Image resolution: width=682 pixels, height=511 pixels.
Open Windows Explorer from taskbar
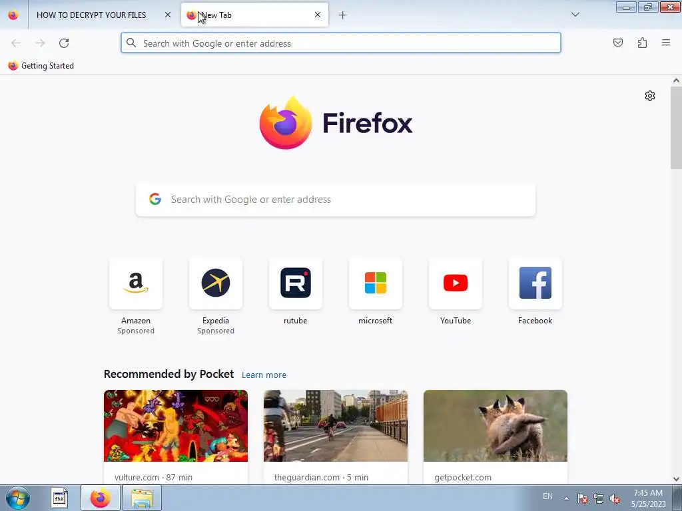tap(142, 498)
